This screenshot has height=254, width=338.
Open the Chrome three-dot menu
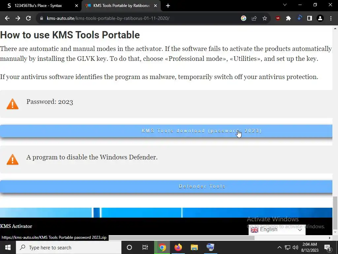click(331, 19)
